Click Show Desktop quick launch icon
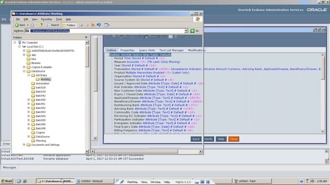This screenshot has height=185, width=330. point(19,181)
